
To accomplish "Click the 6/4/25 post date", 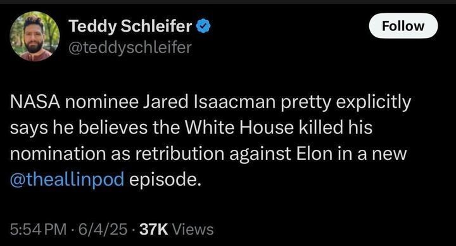I will [103, 229].
